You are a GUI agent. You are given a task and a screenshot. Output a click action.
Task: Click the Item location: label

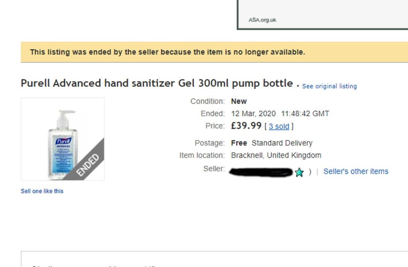click(x=202, y=155)
